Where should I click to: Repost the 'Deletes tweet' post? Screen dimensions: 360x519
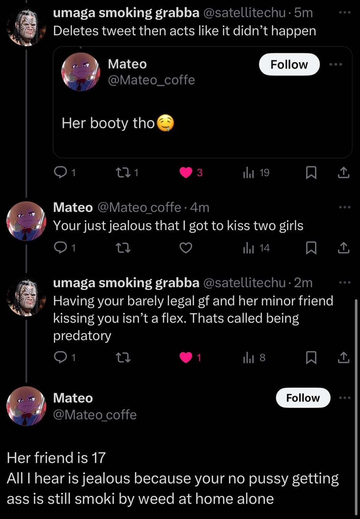123,173
